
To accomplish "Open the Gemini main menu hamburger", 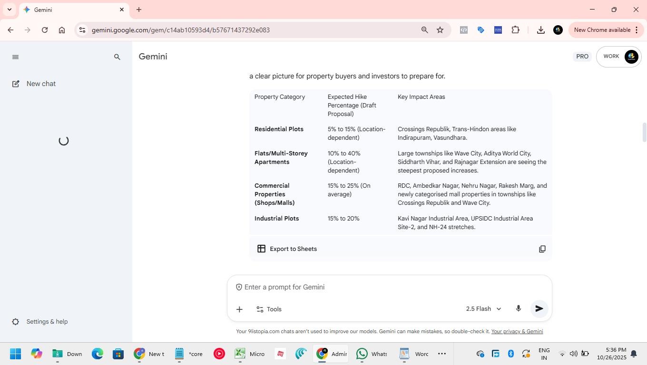I will 15,57.
